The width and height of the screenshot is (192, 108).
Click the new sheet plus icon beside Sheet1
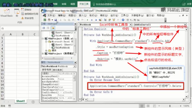pyautogui.click(x=33, y=102)
